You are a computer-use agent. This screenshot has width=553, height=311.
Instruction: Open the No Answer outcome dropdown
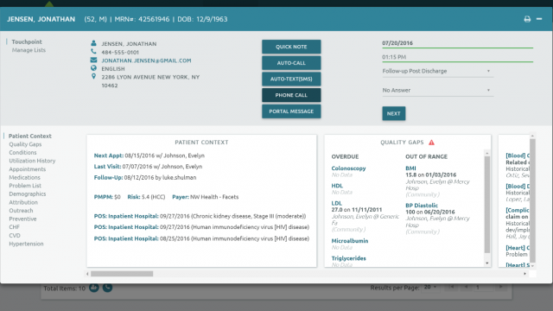coord(438,90)
